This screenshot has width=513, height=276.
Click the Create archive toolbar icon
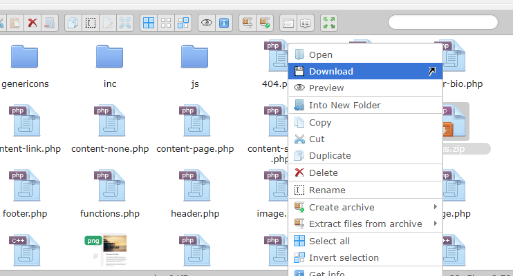coord(265,23)
